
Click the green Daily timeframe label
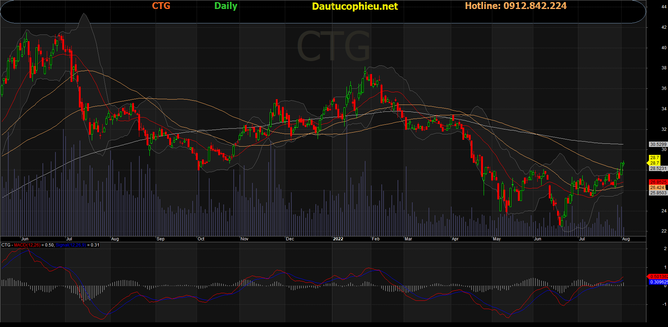(x=226, y=6)
